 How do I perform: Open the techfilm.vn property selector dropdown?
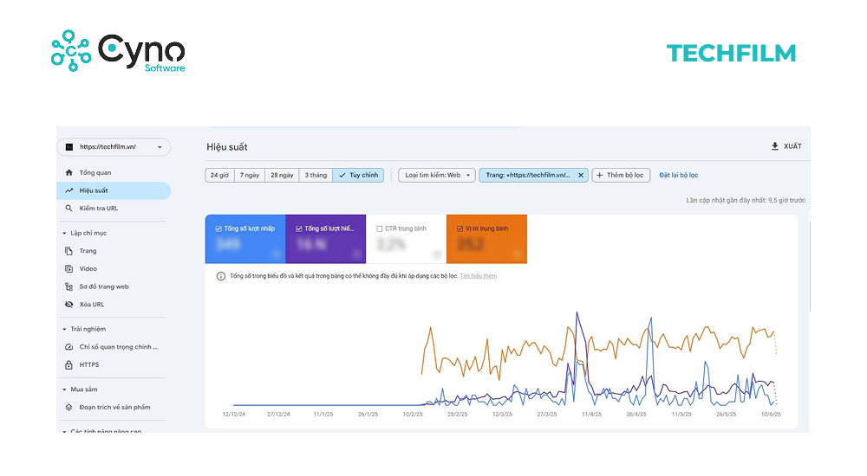point(114,147)
